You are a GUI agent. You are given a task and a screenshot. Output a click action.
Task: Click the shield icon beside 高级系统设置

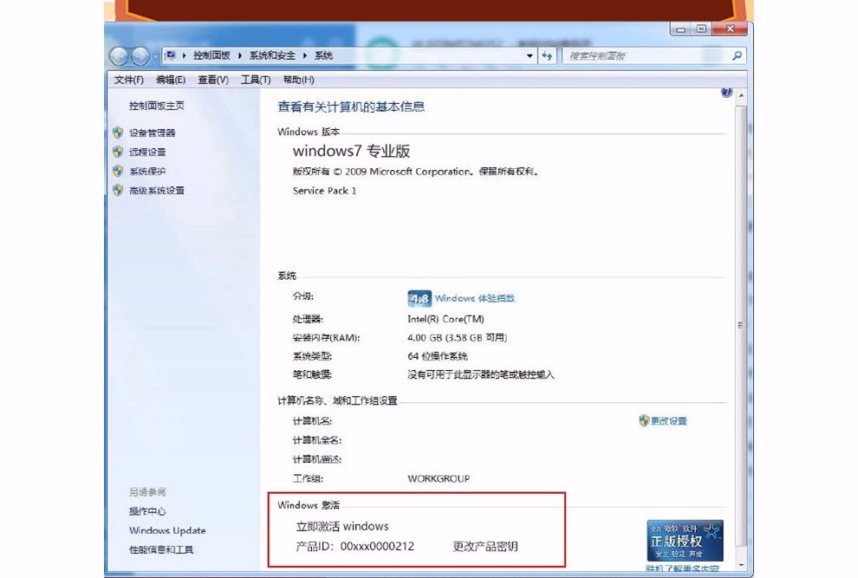118,190
